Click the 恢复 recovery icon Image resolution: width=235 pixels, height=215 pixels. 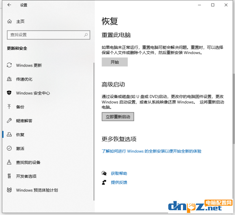click(9, 134)
